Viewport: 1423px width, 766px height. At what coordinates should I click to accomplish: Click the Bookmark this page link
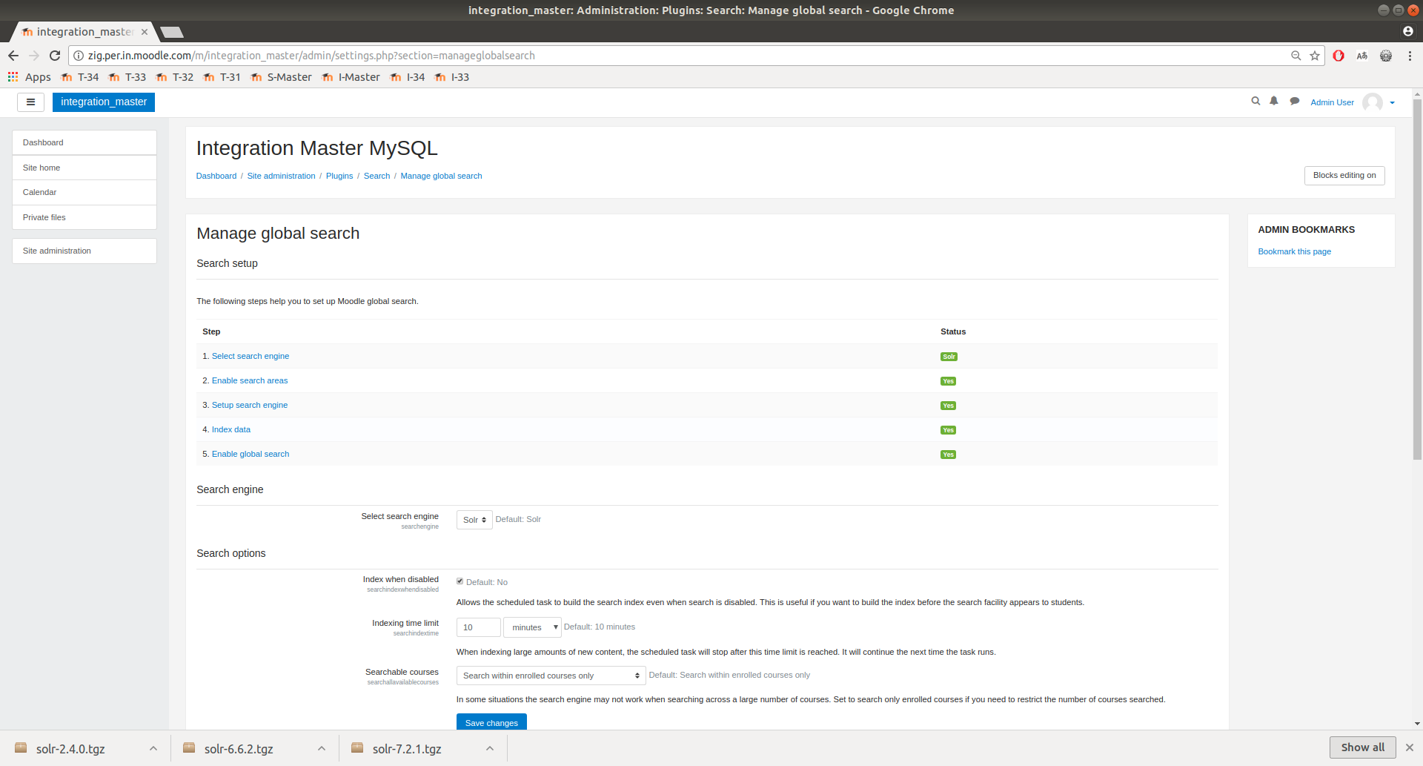click(x=1294, y=251)
